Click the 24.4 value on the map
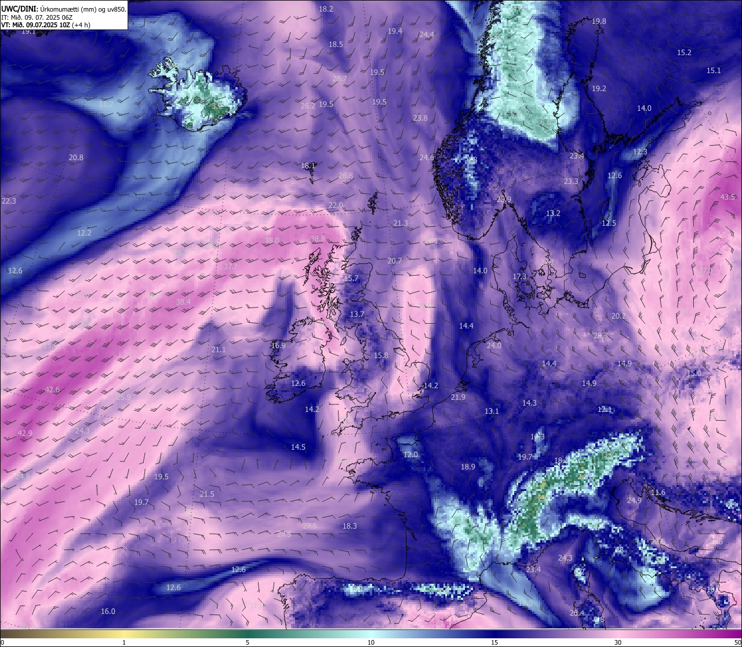The height and width of the screenshot is (647, 742). click(427, 34)
